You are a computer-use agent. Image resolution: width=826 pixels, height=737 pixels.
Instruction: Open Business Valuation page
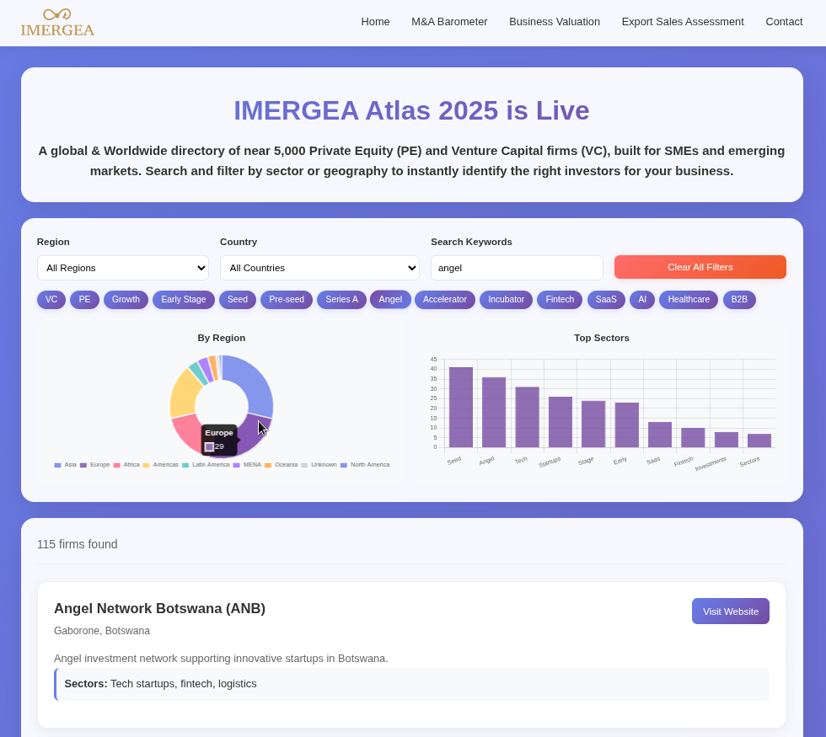pos(555,22)
